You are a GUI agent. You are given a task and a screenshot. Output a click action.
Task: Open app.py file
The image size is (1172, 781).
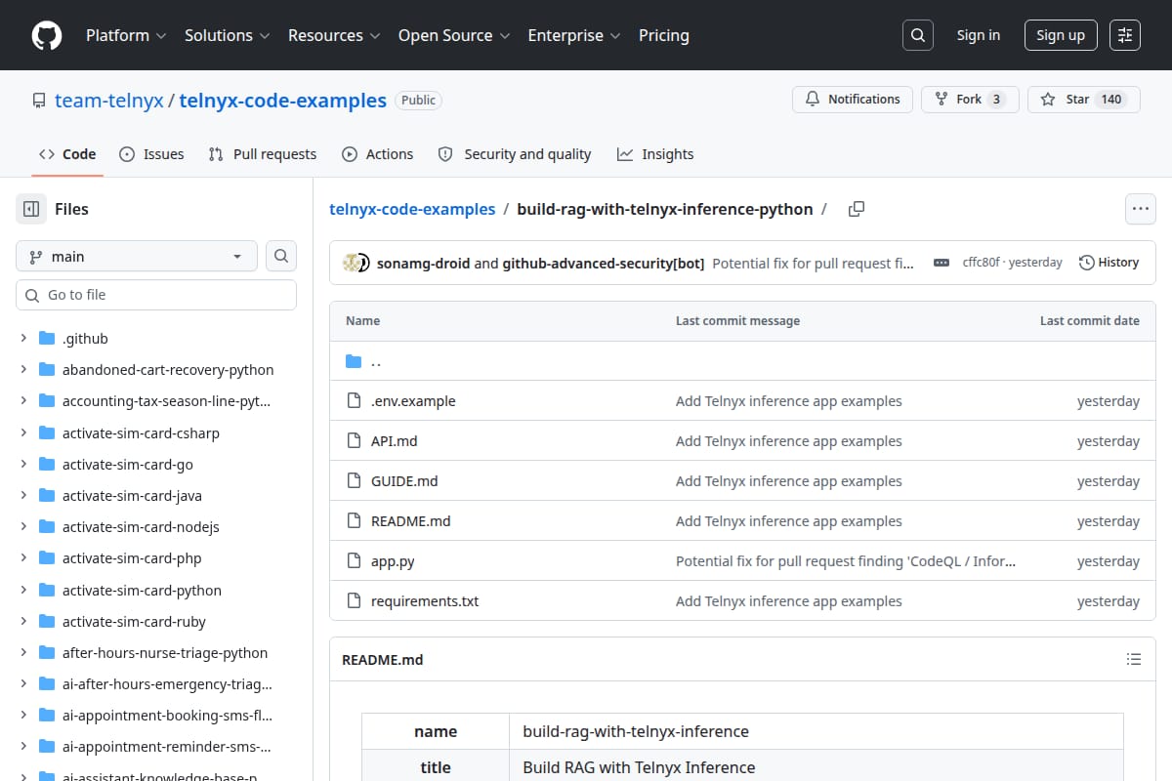pos(393,561)
